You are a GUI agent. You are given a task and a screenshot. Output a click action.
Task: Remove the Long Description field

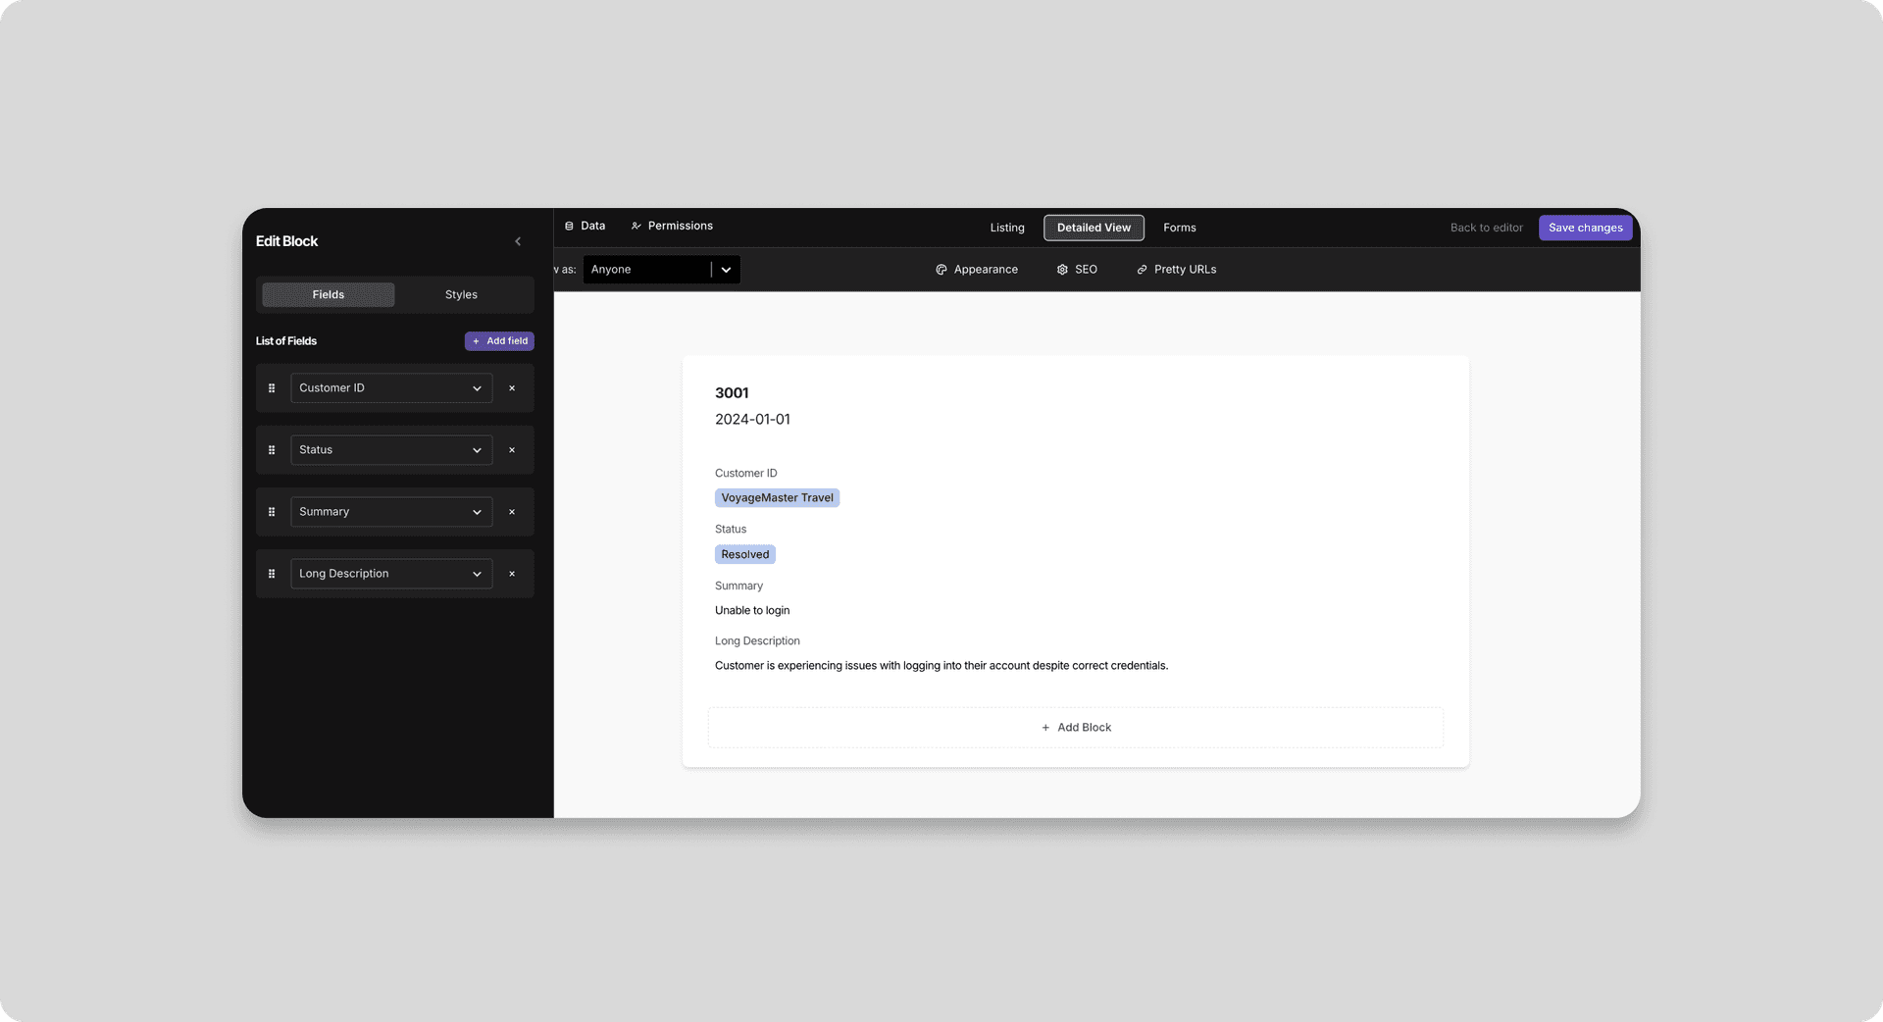(x=512, y=574)
